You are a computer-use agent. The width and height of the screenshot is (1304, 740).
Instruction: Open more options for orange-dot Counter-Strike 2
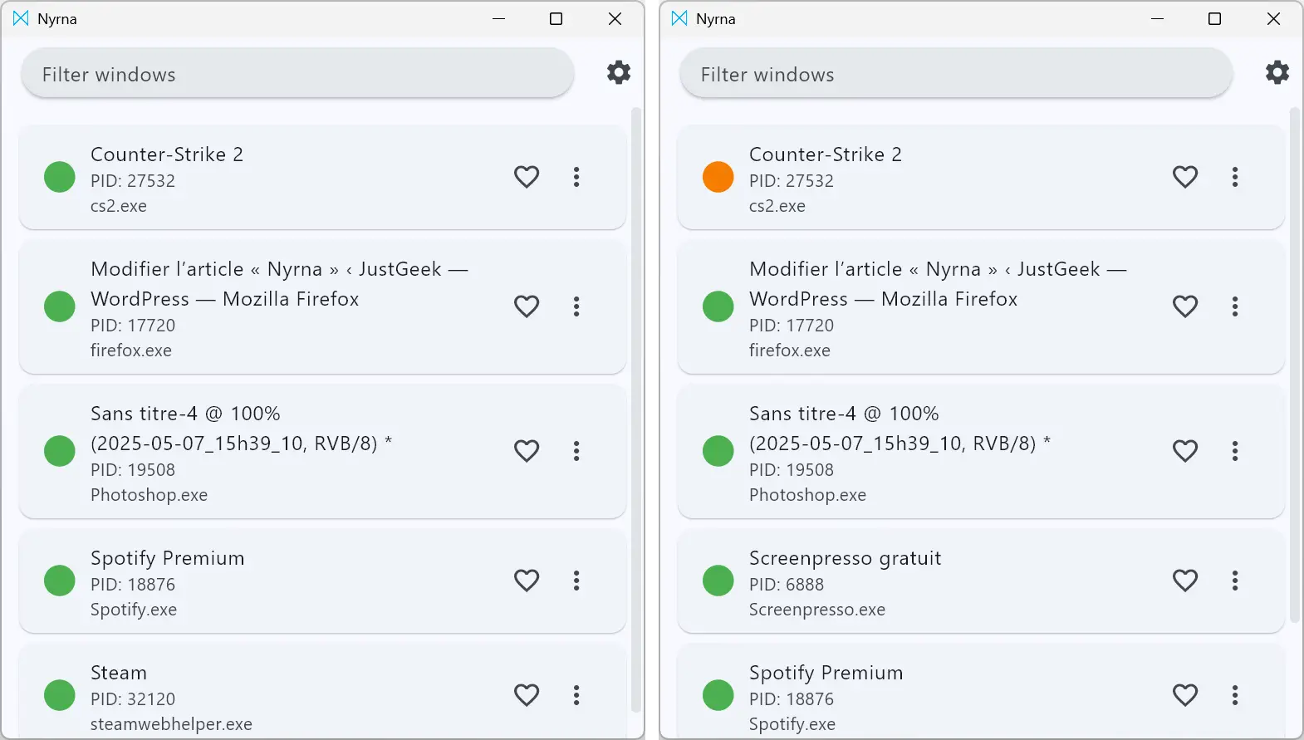[1235, 177]
